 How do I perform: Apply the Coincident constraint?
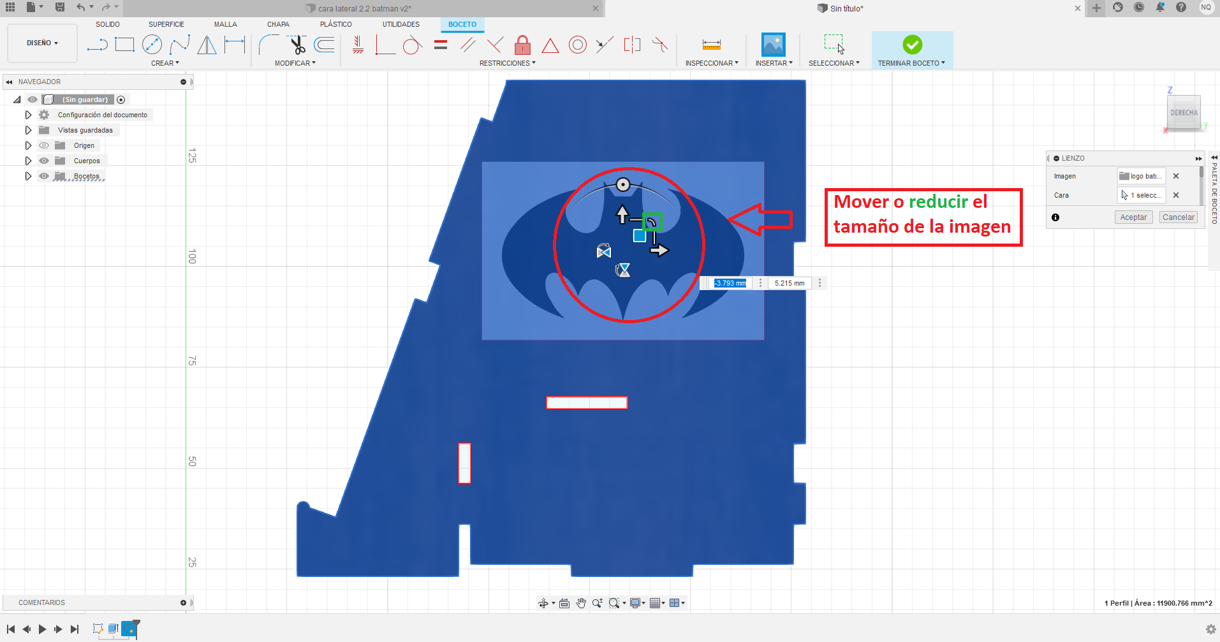pos(385,45)
